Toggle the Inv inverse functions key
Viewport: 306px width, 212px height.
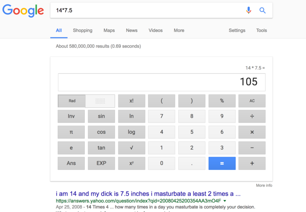71,116
